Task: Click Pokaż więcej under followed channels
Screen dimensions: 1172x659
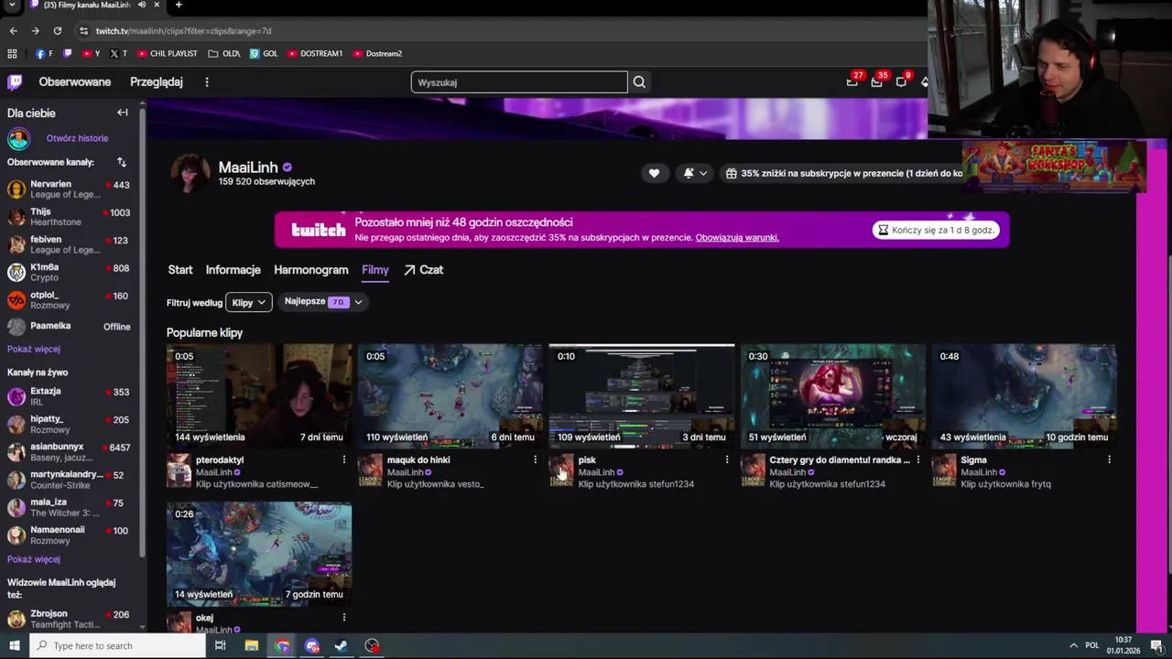Action: coord(34,350)
